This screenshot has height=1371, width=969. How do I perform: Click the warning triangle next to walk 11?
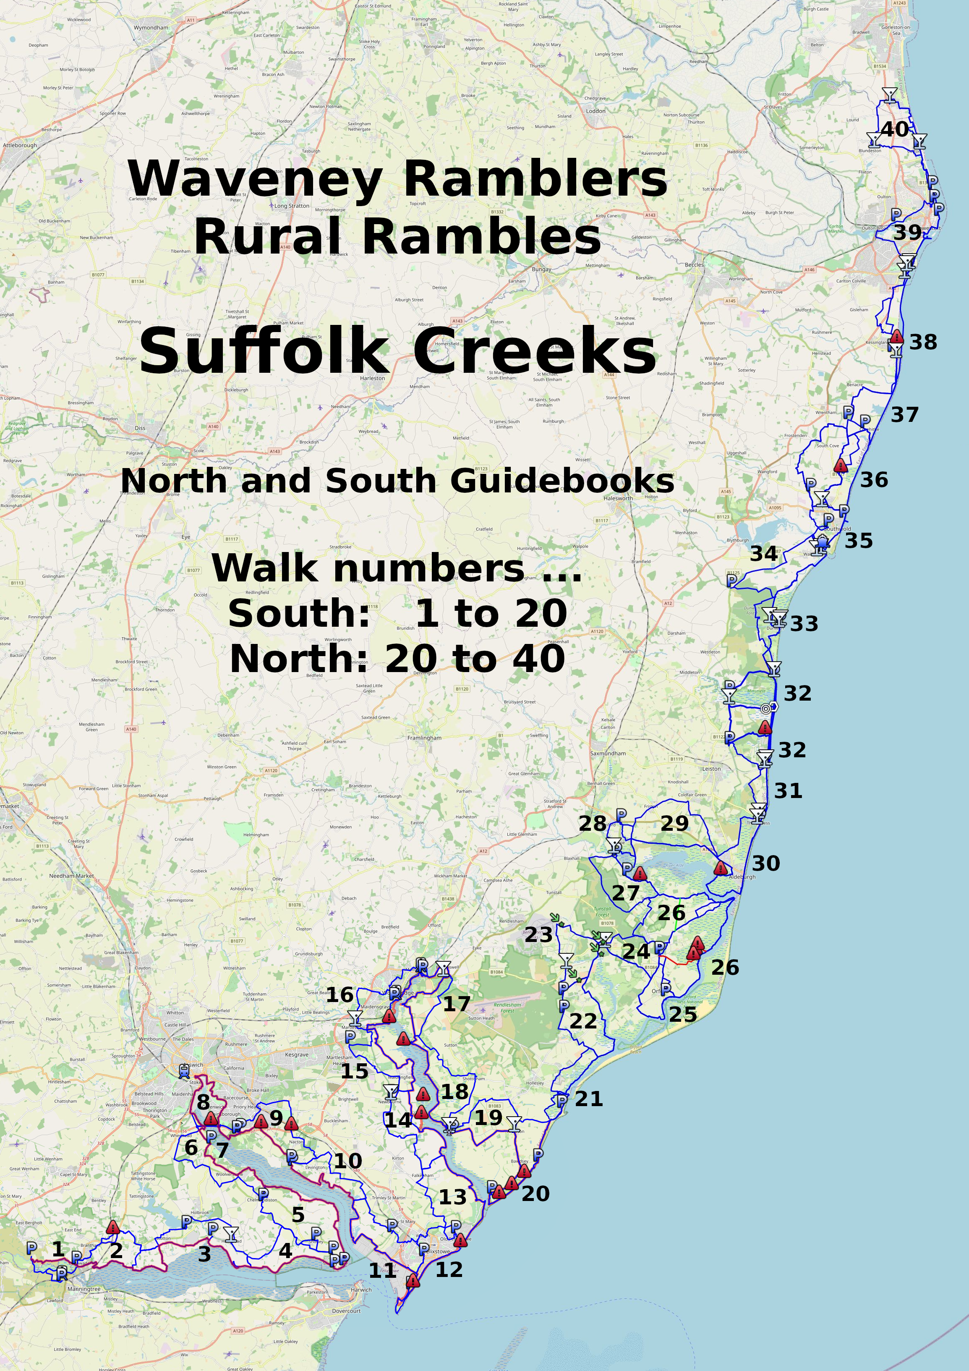coord(413,1281)
